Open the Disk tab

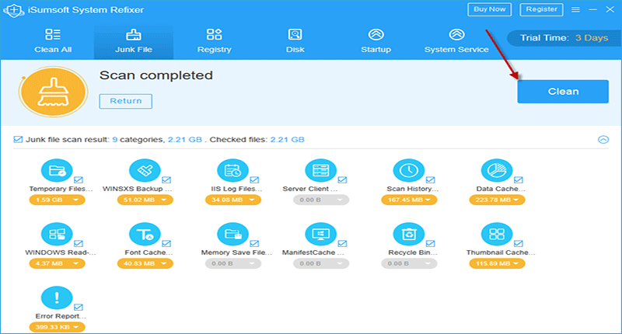tap(295, 41)
